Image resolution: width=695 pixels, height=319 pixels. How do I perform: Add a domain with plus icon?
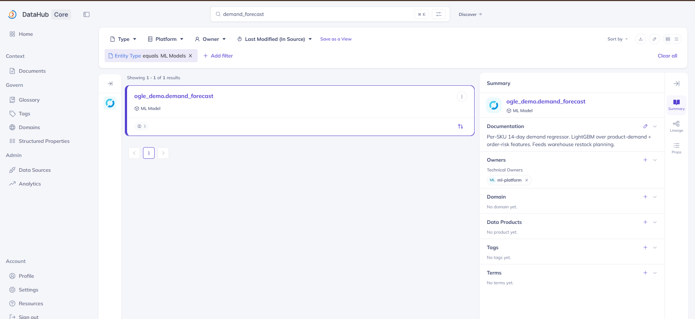pyautogui.click(x=645, y=197)
